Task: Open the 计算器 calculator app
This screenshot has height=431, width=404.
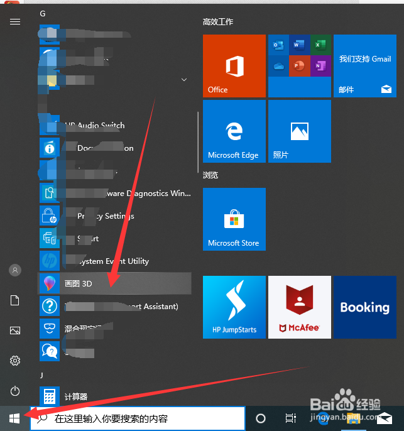Action: tap(114, 396)
